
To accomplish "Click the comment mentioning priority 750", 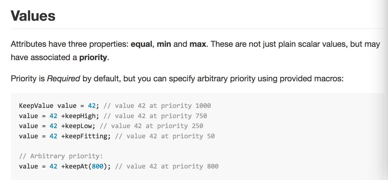I will click(155, 116).
